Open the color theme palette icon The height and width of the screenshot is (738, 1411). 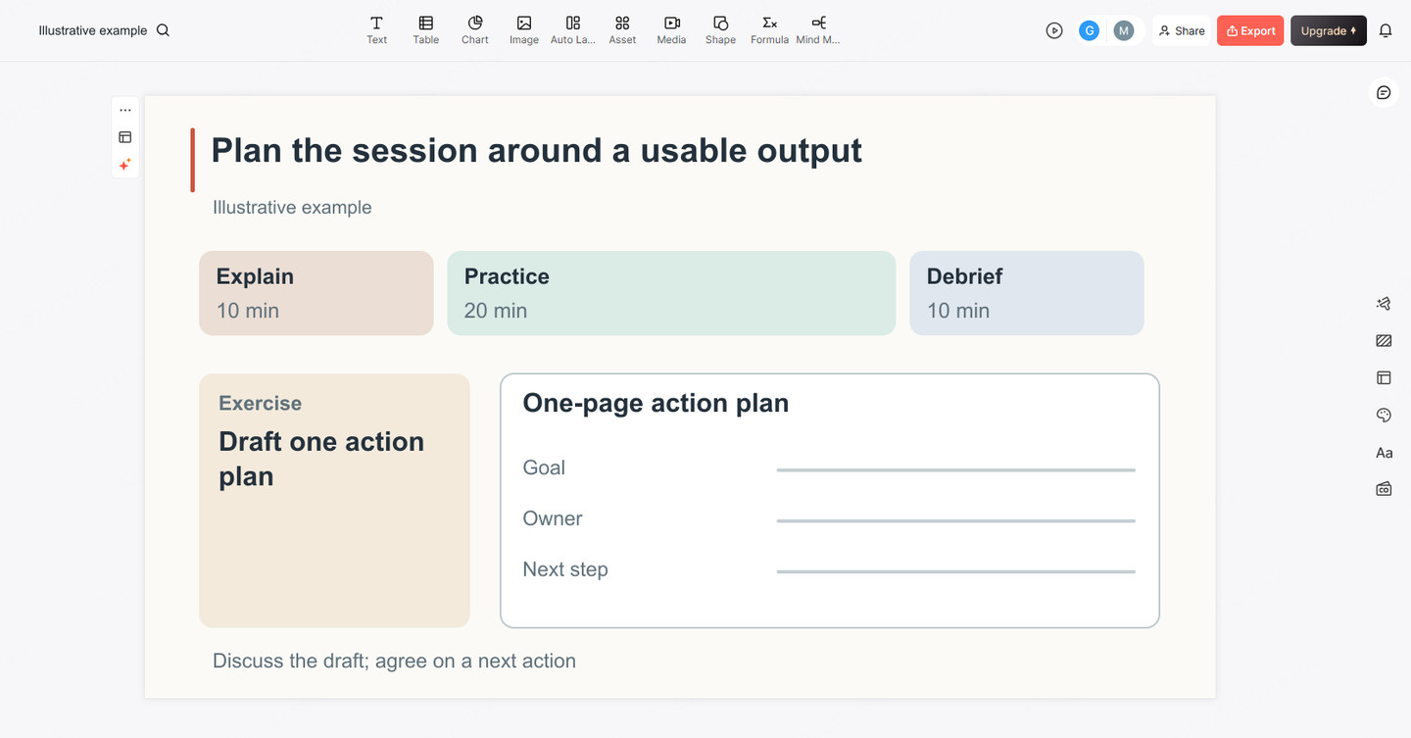click(1384, 416)
